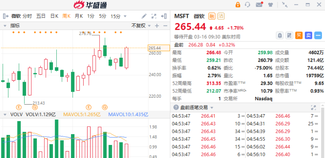Zoom in chart with plus button
Viewport: 325px width, 158px height.
click(x=157, y=26)
